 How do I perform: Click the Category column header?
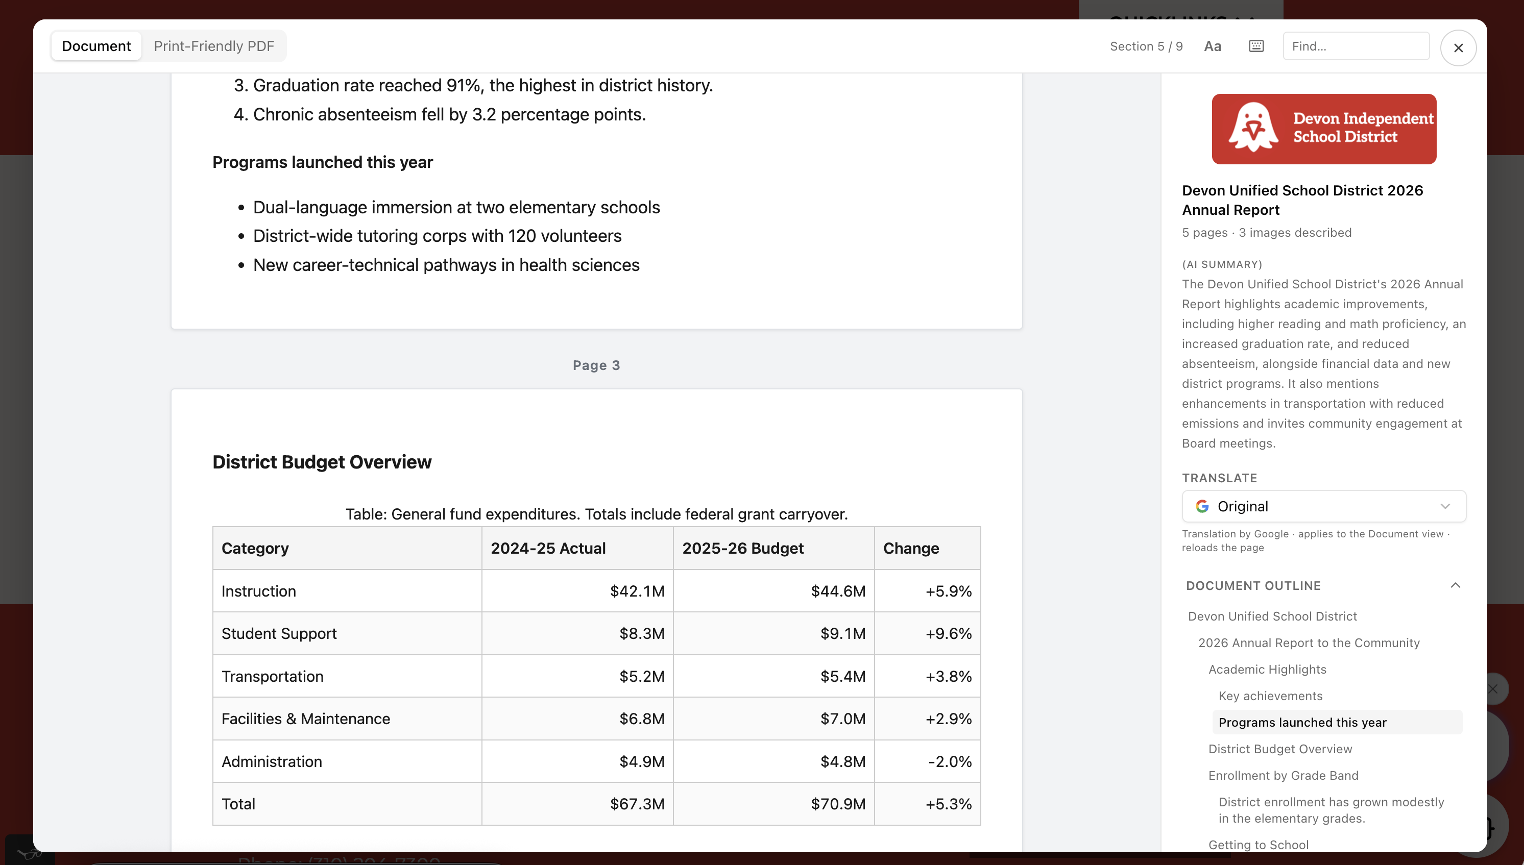coord(347,549)
